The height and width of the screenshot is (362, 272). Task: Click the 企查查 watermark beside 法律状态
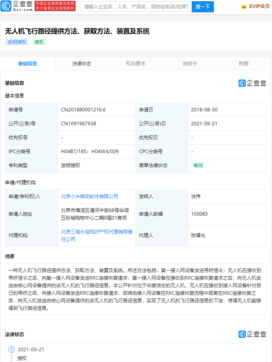coord(252,334)
